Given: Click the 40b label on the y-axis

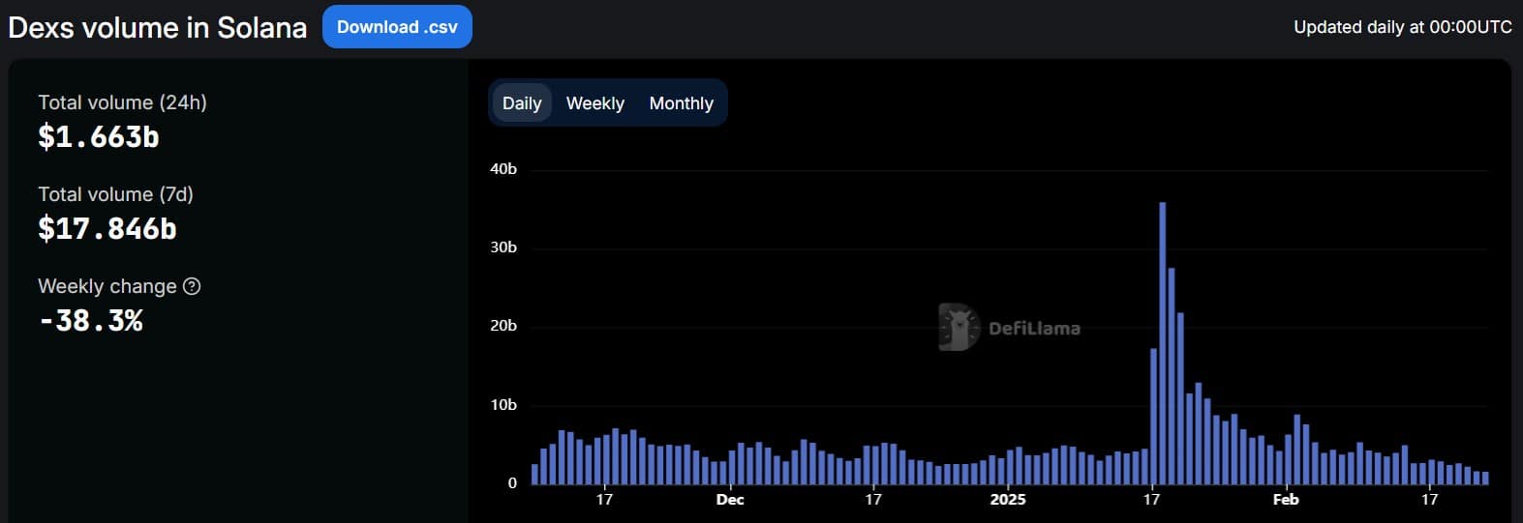Looking at the screenshot, I should [503, 169].
